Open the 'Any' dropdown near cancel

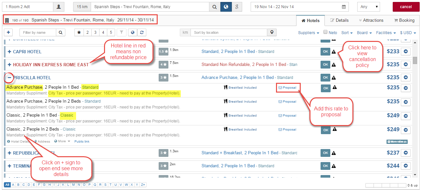[x=368, y=7]
